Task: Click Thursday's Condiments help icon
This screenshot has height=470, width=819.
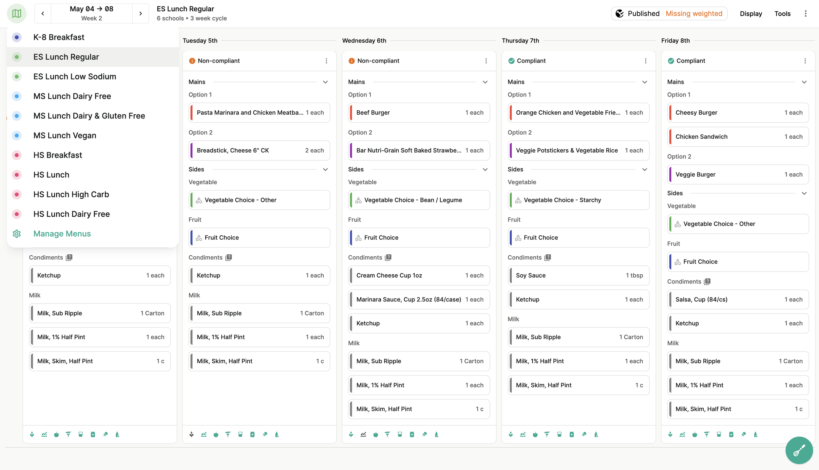Action: [x=548, y=258]
